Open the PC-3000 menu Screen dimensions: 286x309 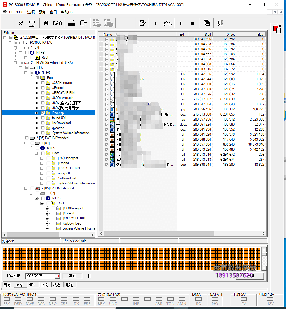(x=16, y=12)
